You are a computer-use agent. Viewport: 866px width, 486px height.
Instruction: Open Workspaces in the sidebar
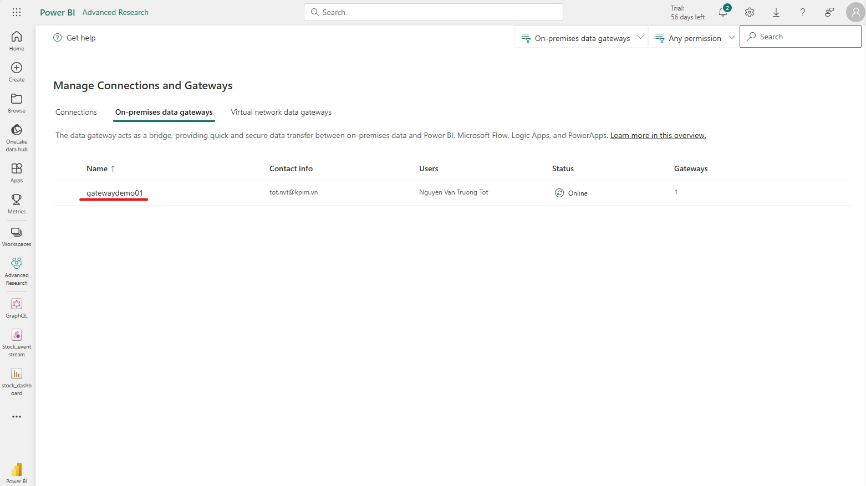click(x=17, y=237)
